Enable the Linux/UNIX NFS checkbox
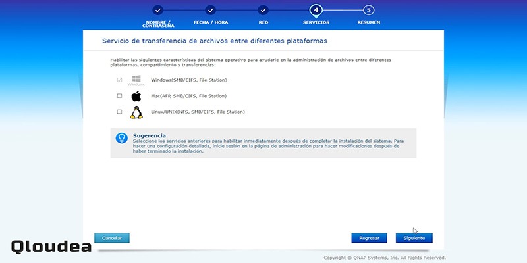Viewport: 527px width, 263px height. click(119, 112)
